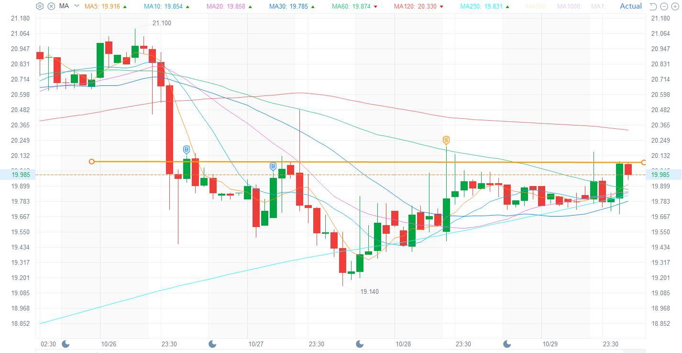The image size is (682, 353).
Task: Click the 19.317 value on the left price axis
Action: 21,262
